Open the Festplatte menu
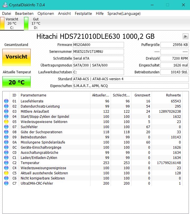190x214 pixels. [x=83, y=13]
